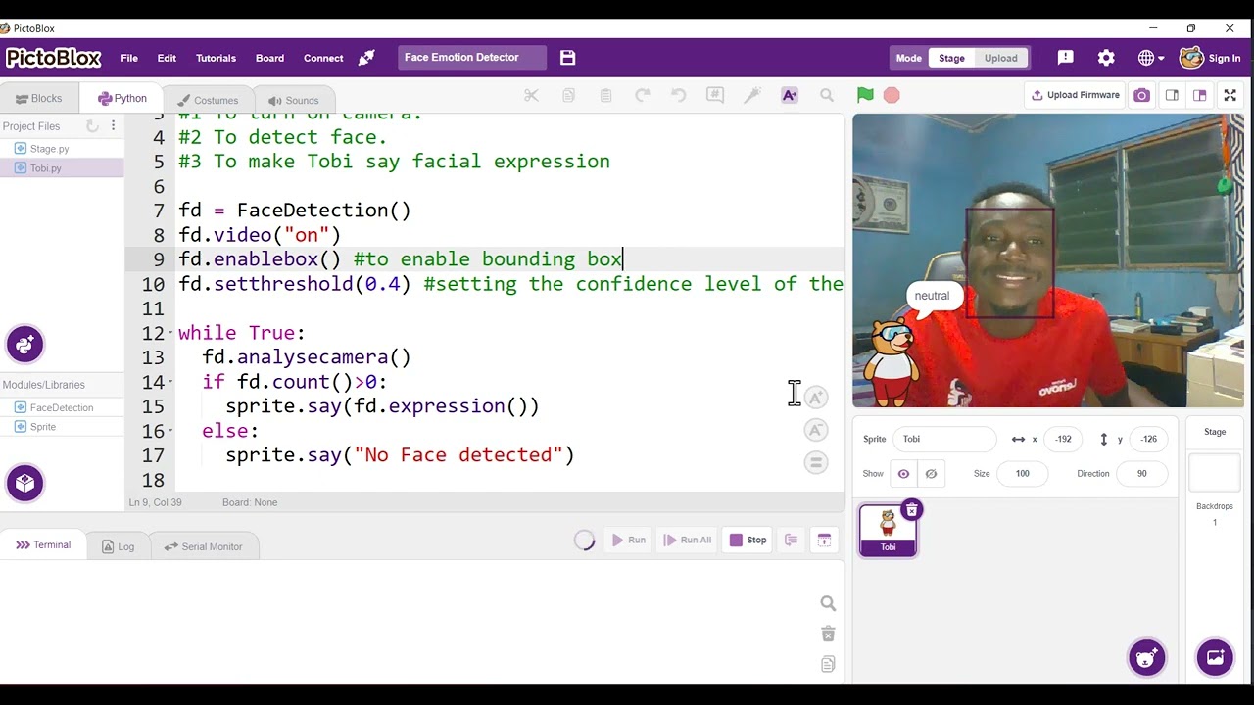Click the undo arrow icon

(679, 95)
